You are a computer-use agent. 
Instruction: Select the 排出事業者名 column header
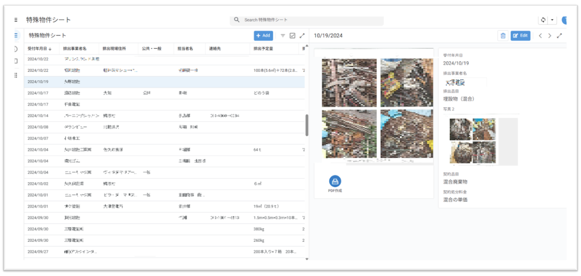click(x=74, y=49)
